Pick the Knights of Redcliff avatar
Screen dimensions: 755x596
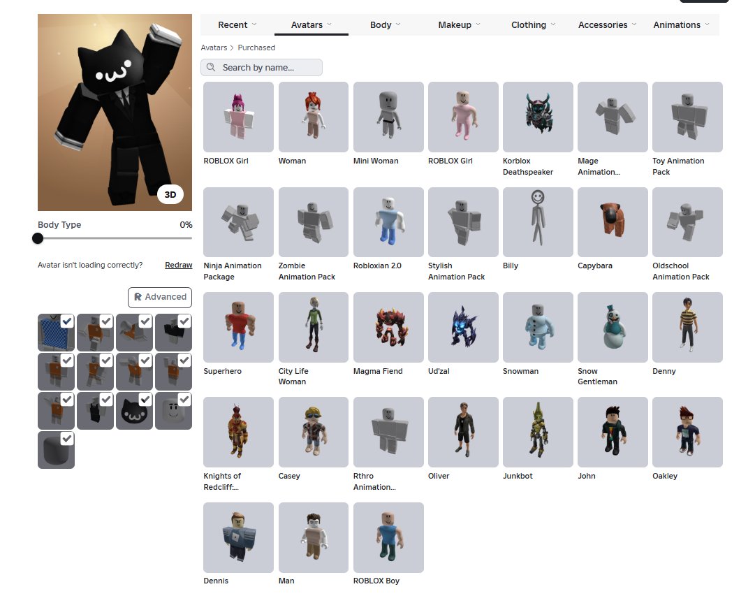(x=238, y=433)
